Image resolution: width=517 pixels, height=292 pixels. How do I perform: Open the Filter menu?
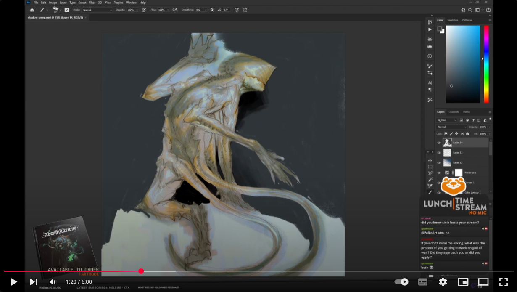(x=92, y=3)
